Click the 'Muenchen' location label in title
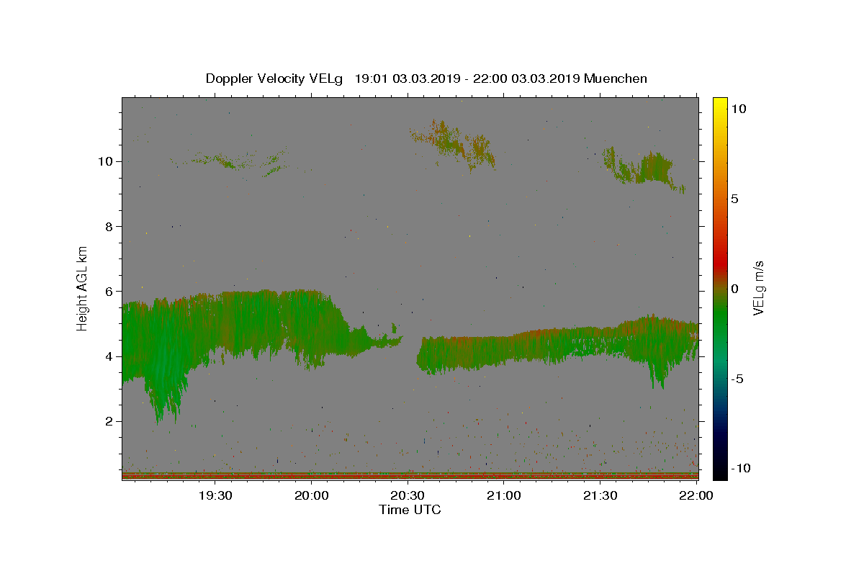 tap(616, 78)
